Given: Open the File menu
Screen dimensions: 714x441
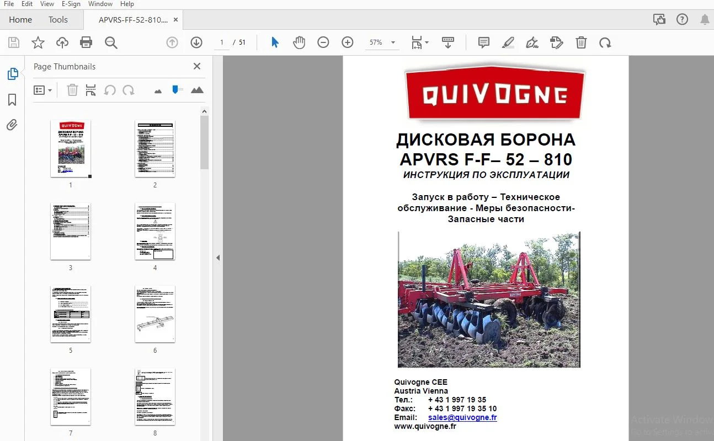Looking at the screenshot, I should [x=9, y=4].
